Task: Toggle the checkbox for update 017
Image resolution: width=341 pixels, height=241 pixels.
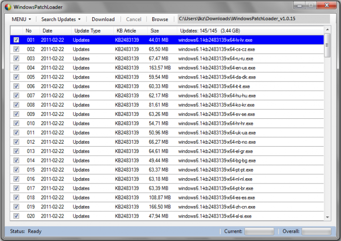Action: click(x=16, y=188)
